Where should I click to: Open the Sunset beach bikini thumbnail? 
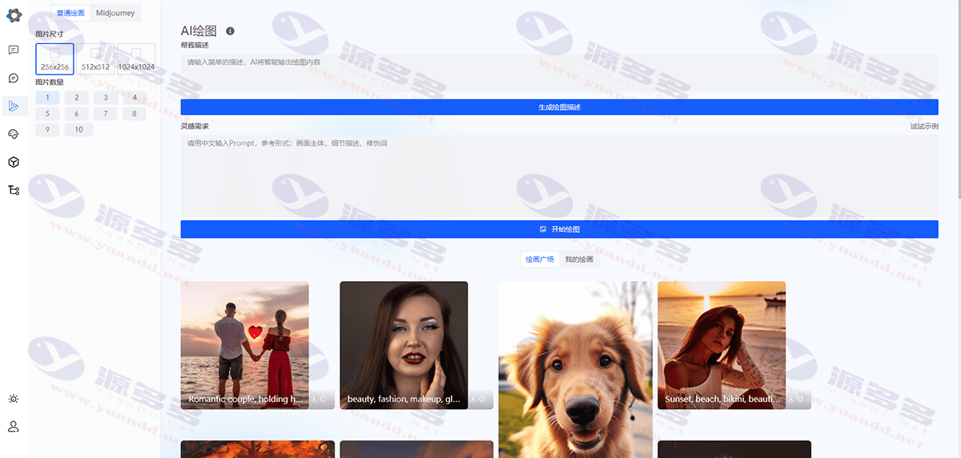[722, 345]
